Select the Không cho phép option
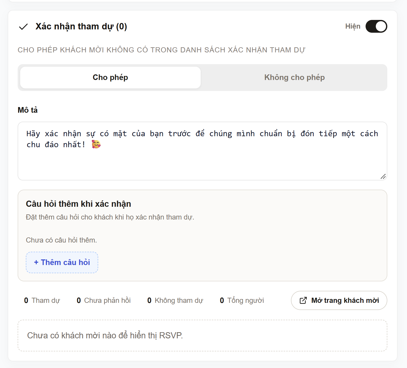 (x=294, y=77)
